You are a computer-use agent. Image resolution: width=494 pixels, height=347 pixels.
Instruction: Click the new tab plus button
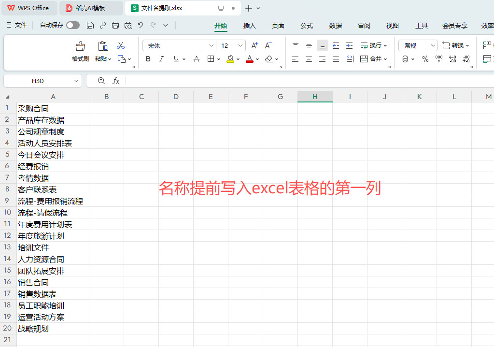pyautogui.click(x=249, y=8)
